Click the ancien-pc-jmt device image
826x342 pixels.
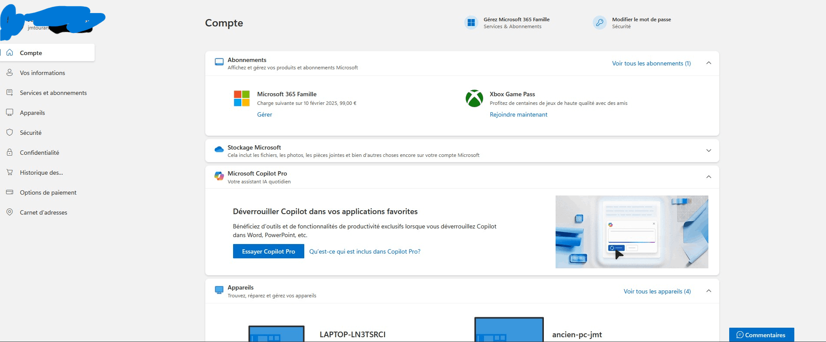pos(509,329)
